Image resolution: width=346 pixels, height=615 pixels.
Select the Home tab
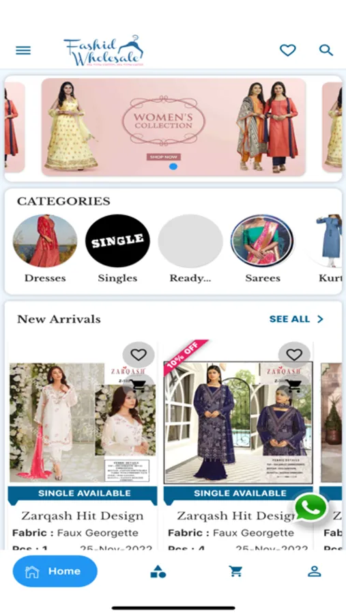click(x=55, y=571)
